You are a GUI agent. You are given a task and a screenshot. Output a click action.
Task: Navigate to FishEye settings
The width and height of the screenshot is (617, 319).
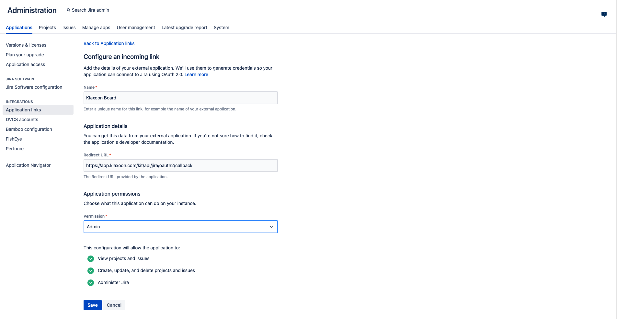pyautogui.click(x=14, y=139)
